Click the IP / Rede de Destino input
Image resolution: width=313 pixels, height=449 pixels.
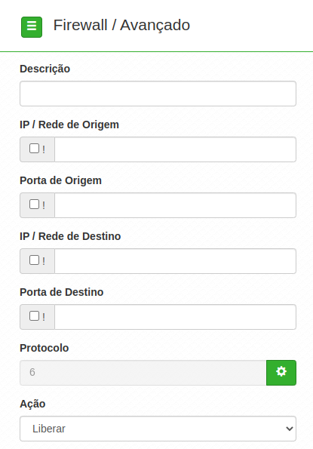[x=176, y=261]
